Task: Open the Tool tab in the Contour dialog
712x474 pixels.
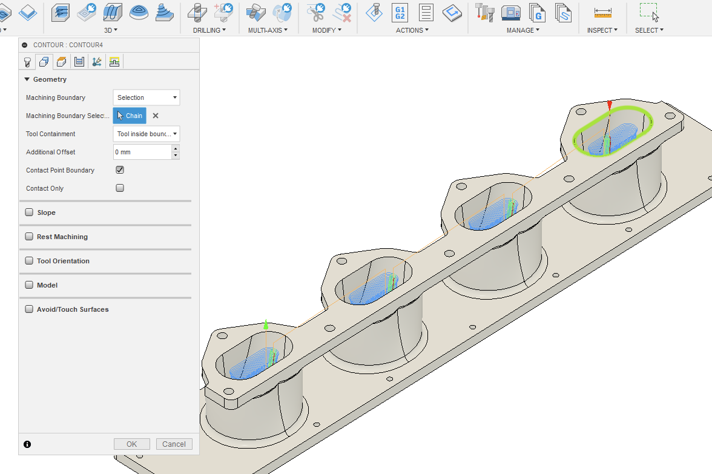Action: pos(27,61)
